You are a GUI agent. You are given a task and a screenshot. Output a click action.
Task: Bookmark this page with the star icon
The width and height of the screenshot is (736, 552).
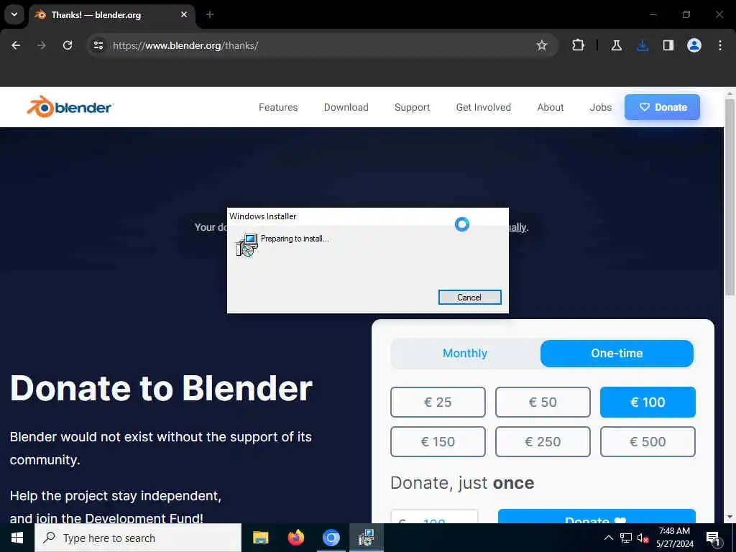click(542, 45)
